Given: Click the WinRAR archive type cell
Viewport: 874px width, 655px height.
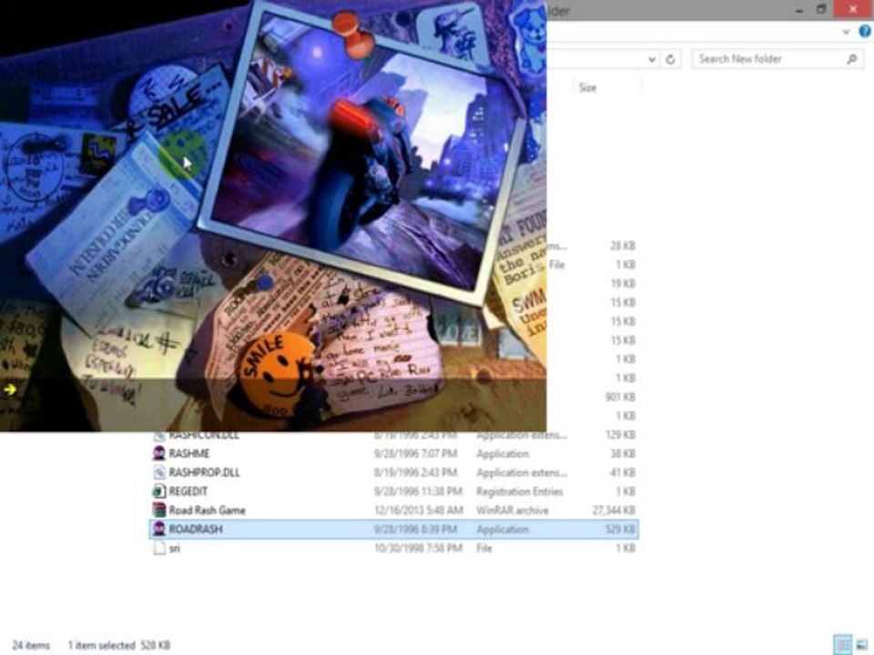Looking at the screenshot, I should click(513, 510).
